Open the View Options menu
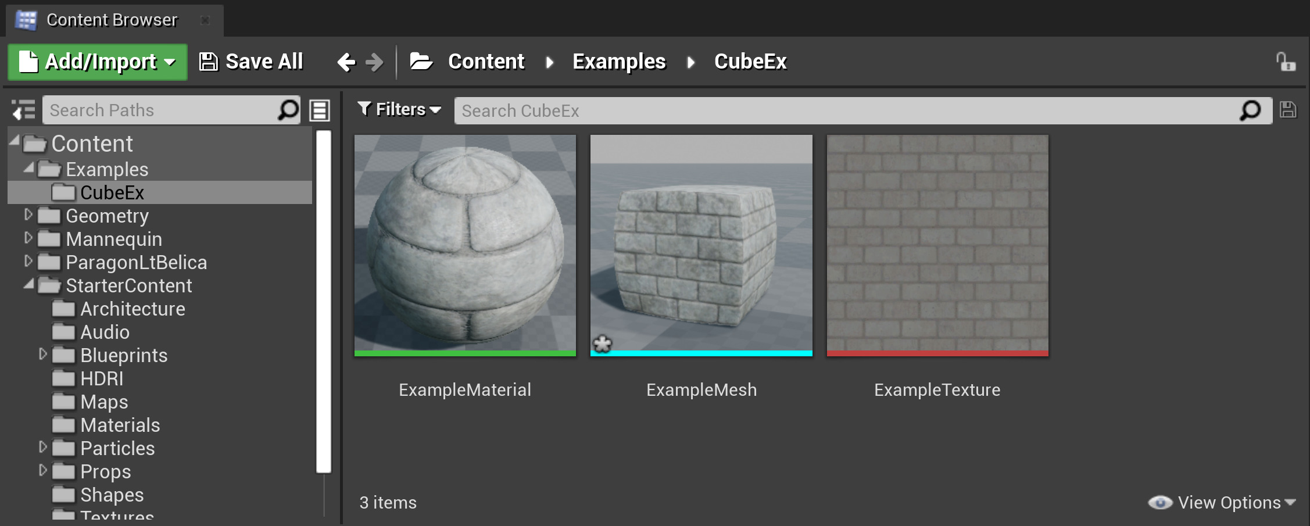This screenshot has height=526, width=1310. click(x=1222, y=502)
